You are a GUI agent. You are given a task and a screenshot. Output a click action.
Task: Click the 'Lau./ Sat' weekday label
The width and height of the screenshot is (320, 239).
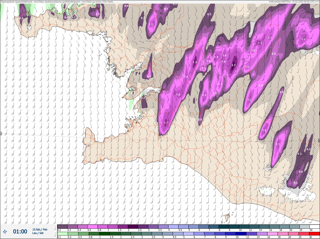[38, 233]
